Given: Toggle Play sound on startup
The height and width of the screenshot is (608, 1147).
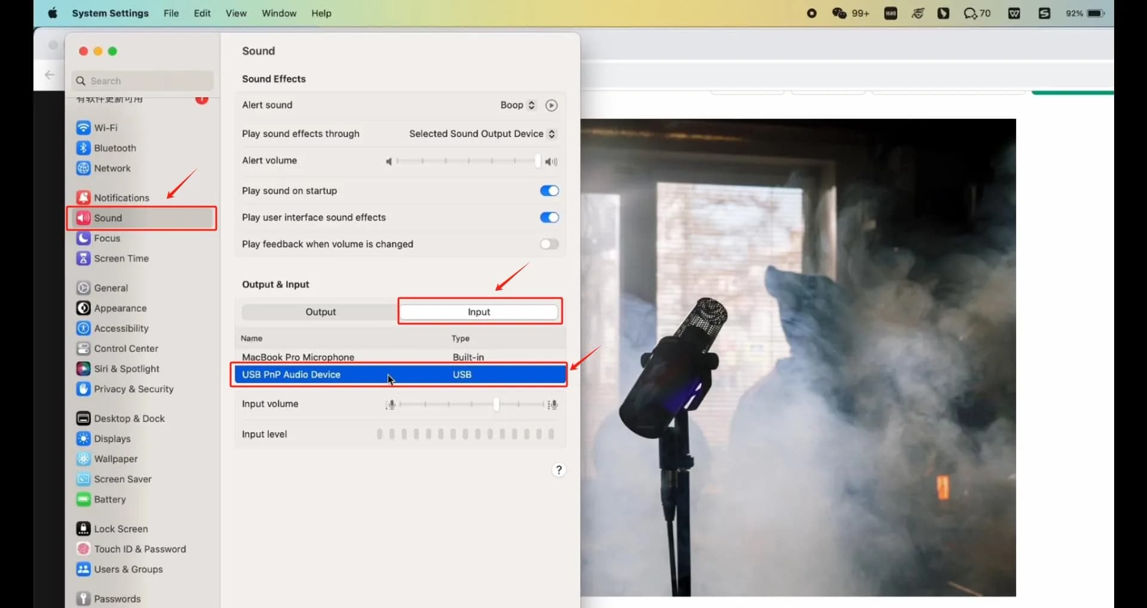Looking at the screenshot, I should (550, 191).
